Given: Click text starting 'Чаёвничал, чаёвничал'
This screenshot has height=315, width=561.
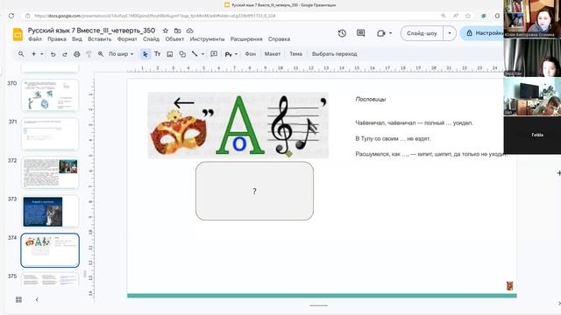Looking at the screenshot, I should coord(415,122).
